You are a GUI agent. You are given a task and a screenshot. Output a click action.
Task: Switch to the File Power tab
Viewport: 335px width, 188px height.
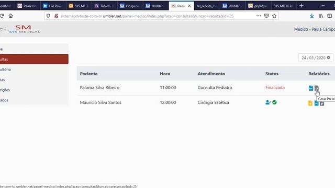pyautogui.click(x=53, y=6)
